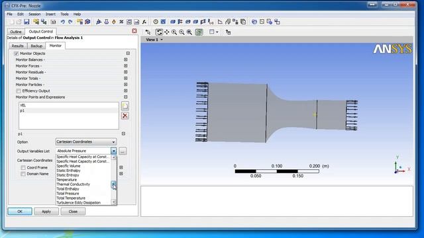The image size is (424, 238).
Task: Collapse the p1 details section
Action: pos(123,134)
